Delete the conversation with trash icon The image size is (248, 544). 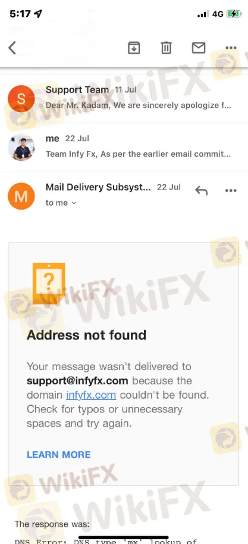(x=167, y=48)
